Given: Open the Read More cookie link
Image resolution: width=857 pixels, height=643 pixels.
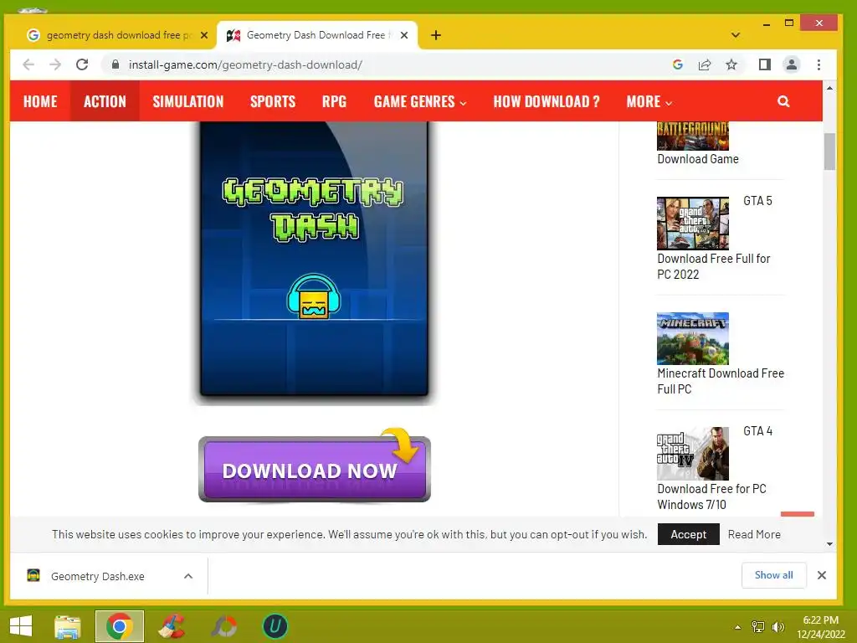Looking at the screenshot, I should point(754,534).
